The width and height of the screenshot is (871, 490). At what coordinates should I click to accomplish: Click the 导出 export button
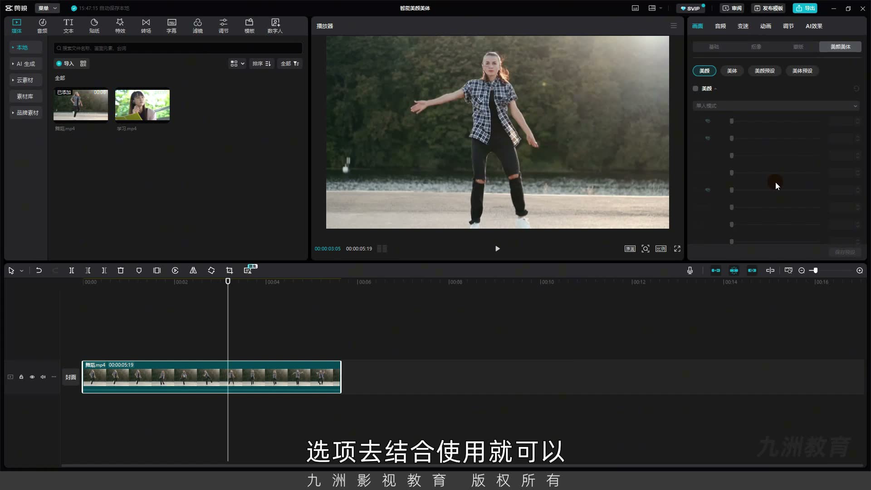805,8
